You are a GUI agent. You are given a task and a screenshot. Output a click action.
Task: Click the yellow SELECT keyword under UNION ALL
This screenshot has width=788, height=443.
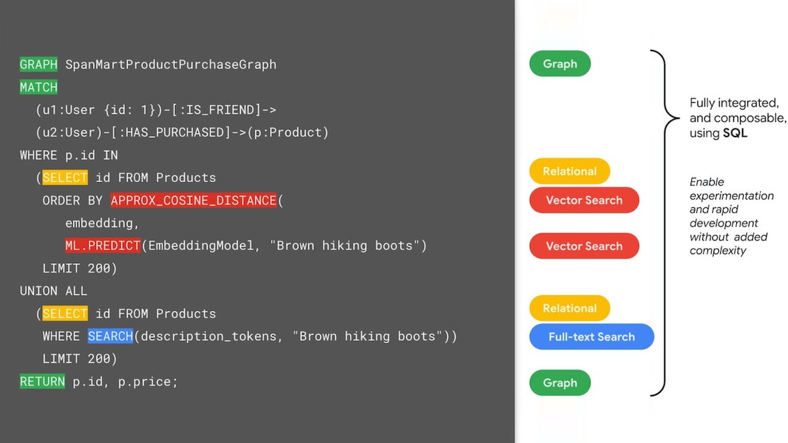[65, 314]
